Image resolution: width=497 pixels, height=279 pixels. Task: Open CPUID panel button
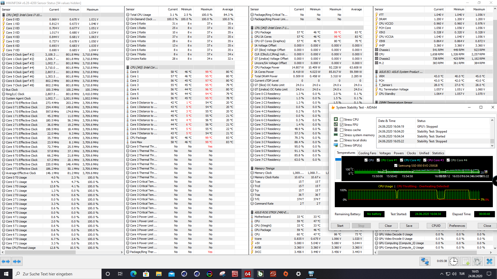click(x=436, y=226)
